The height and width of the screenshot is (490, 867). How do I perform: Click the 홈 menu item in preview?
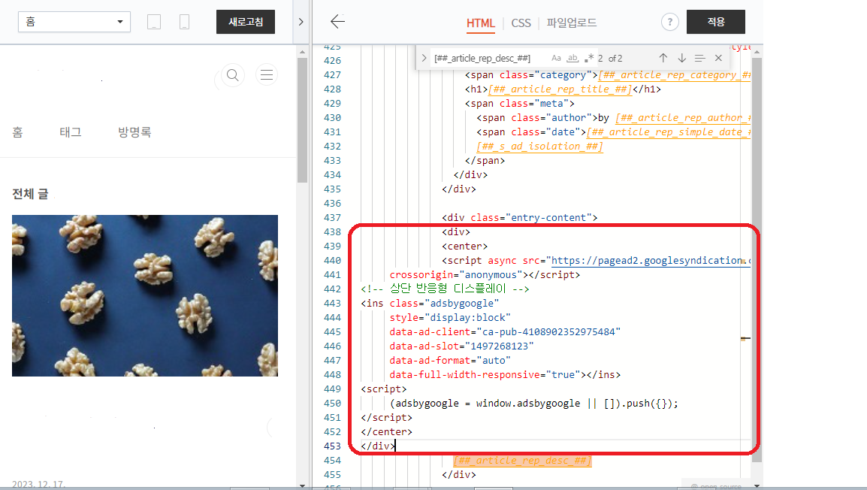(18, 132)
